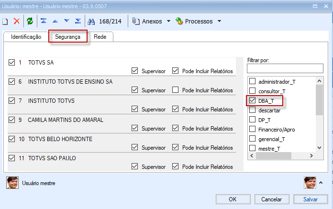This screenshot has width=333, height=209.
Task: Click the Cancelar button
Action: pyautogui.click(x=272, y=199)
